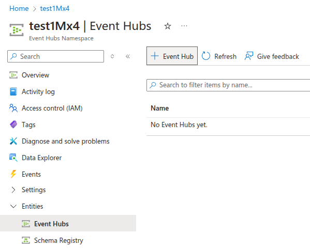Image resolution: width=310 pixels, height=249 pixels.
Task: Click the Overview icon in sidebar
Action: [13, 75]
